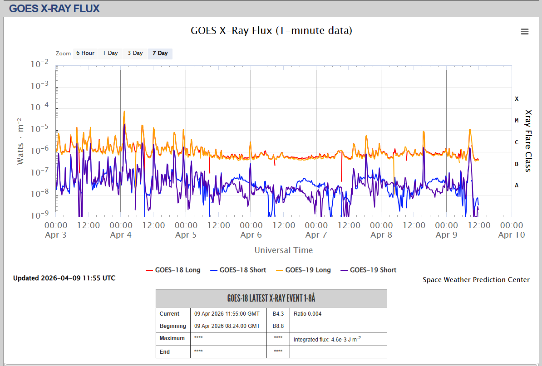Click the GOES X-RAY FLUX heading

click(x=54, y=8)
